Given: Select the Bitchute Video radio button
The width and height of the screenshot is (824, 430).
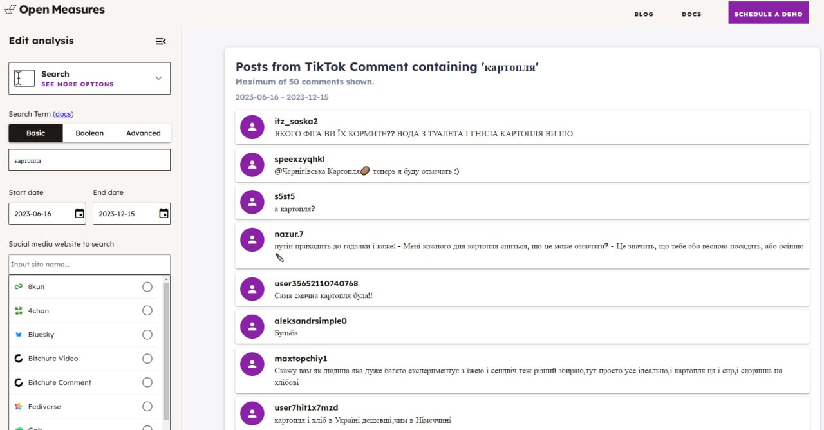Looking at the screenshot, I should pos(147,359).
